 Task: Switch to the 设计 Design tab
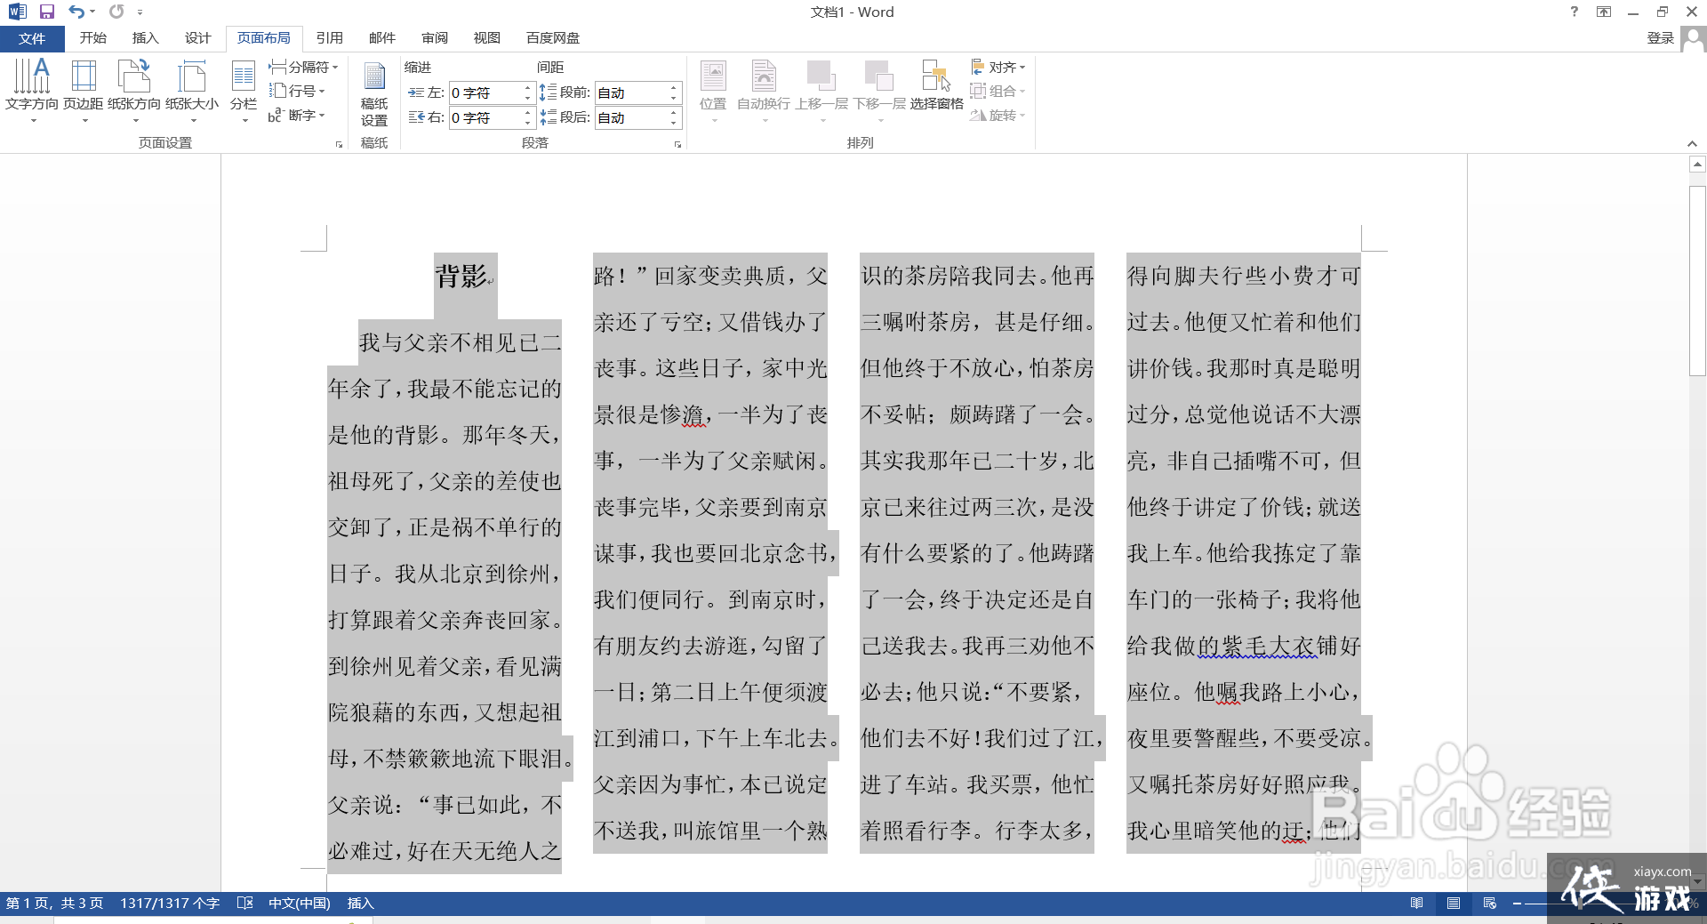(x=197, y=38)
